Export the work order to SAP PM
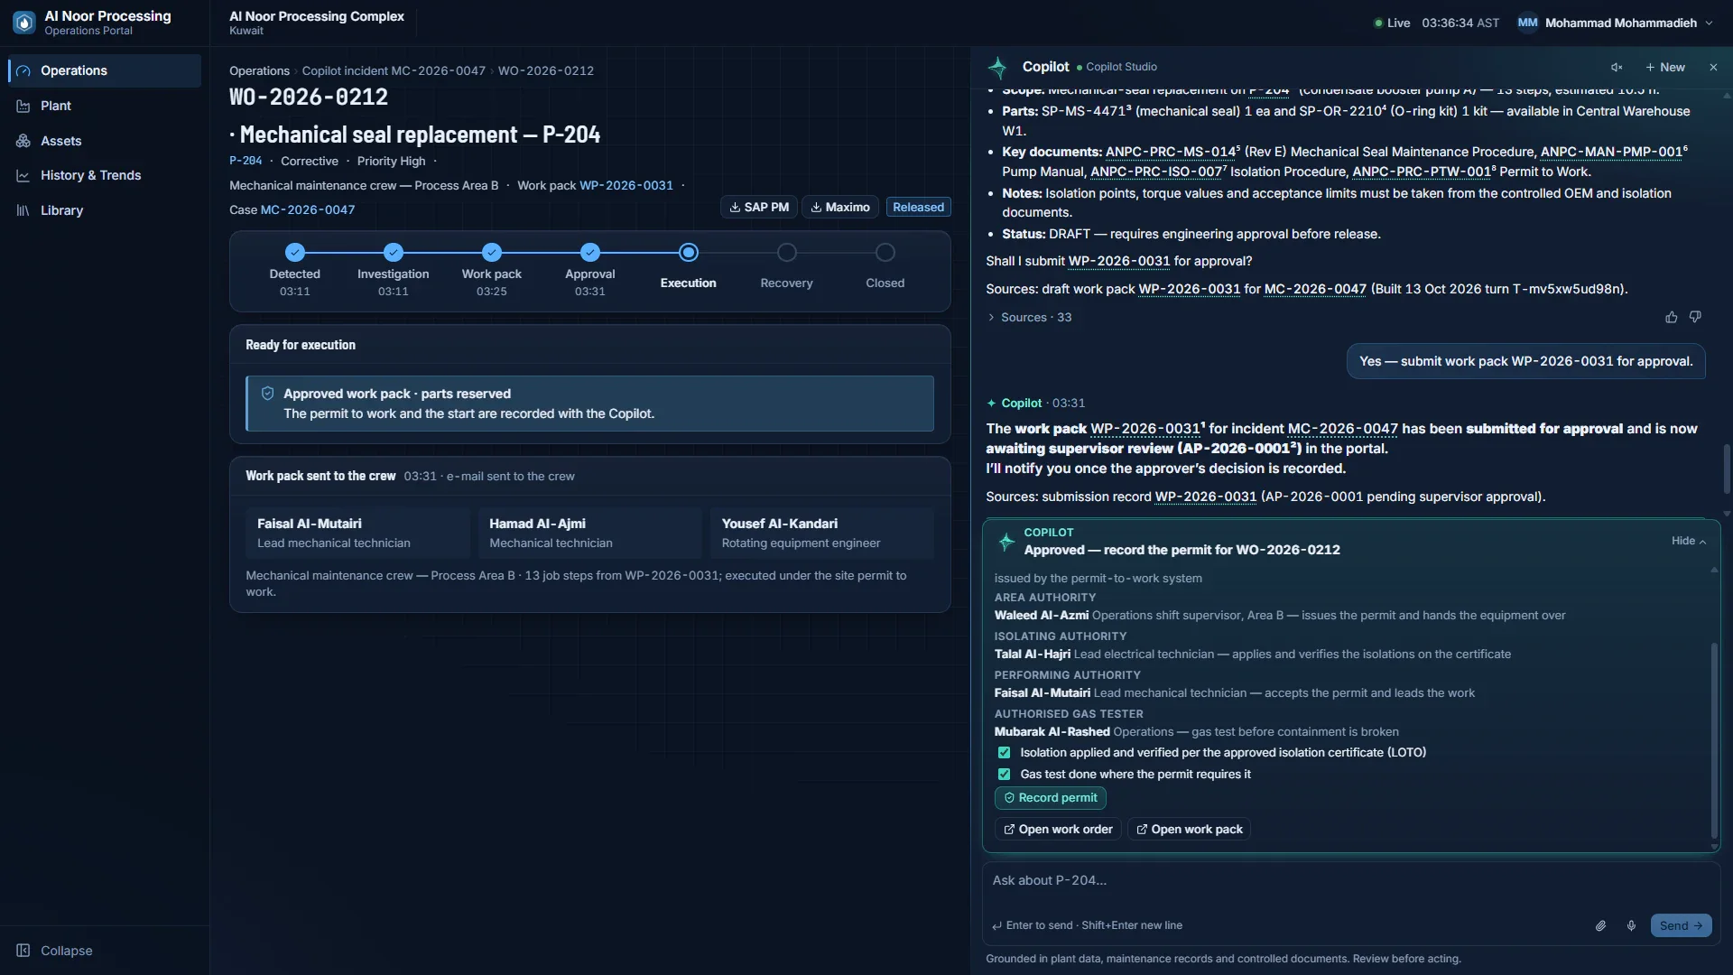This screenshot has height=975, width=1733. coord(759,207)
